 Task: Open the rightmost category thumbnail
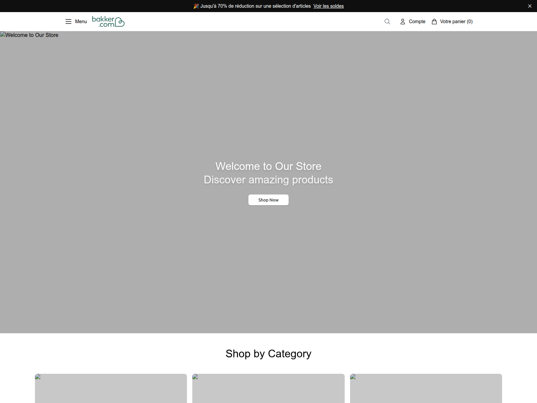tap(426, 388)
